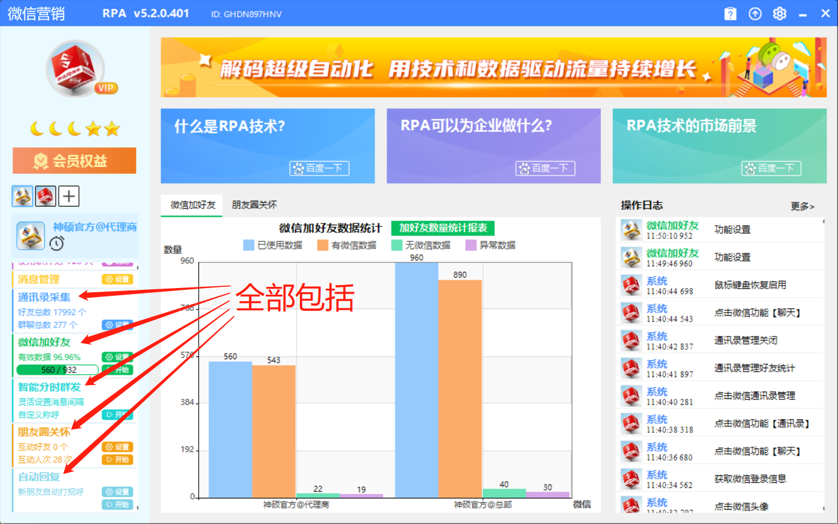The image size is (838, 524).
Task: Click 百度一下 under 什么是RPA技术
Action: 319,168
